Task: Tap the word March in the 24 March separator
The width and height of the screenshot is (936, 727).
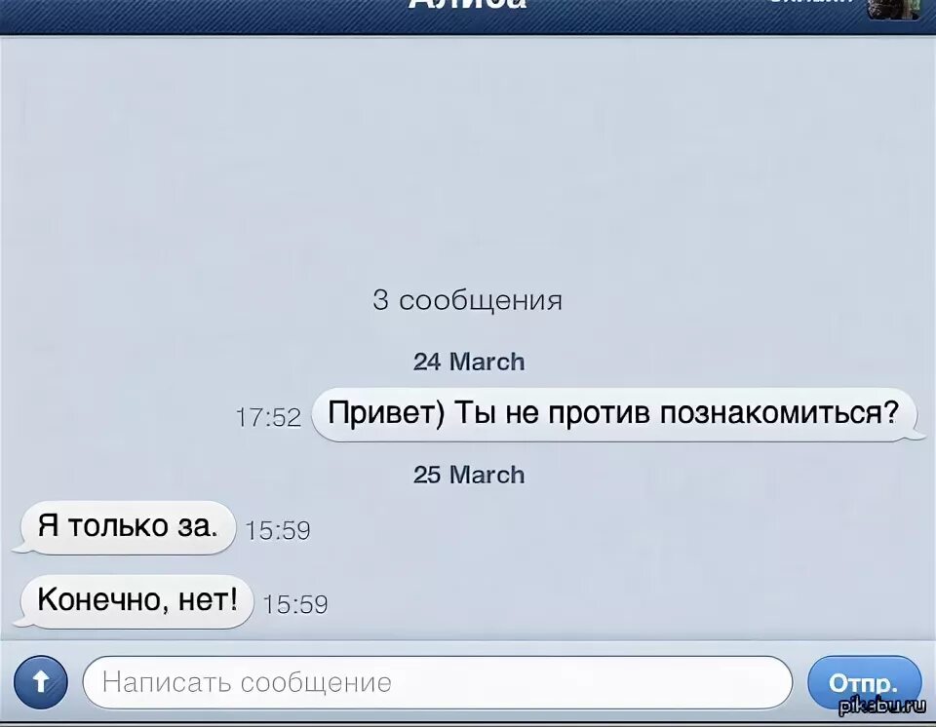Action: (487, 362)
